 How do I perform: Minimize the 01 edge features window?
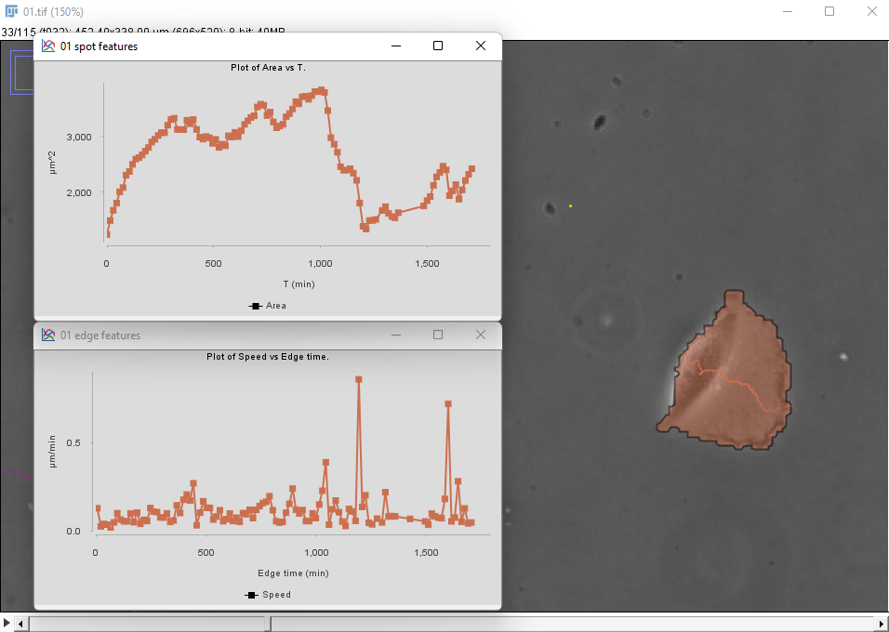[x=396, y=336]
